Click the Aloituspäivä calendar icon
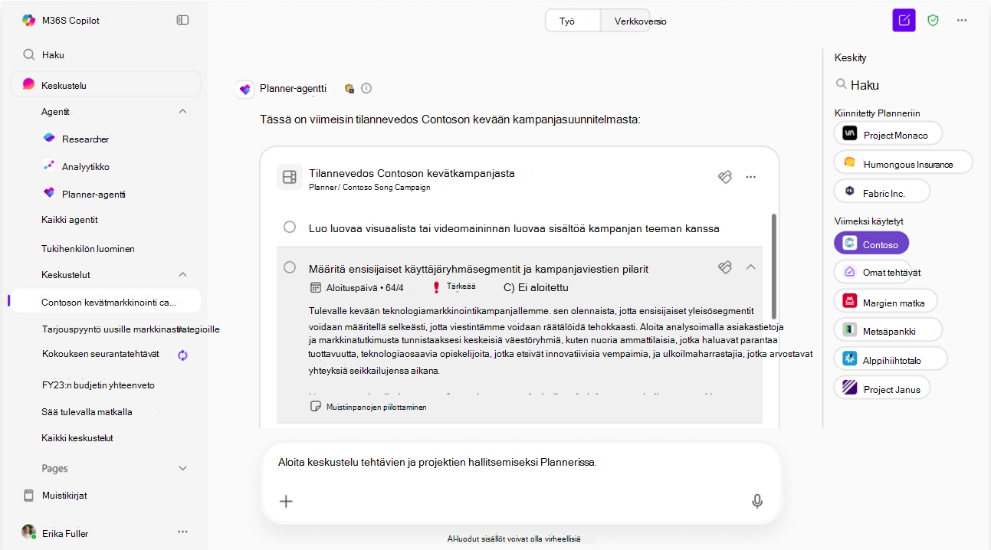 (314, 287)
